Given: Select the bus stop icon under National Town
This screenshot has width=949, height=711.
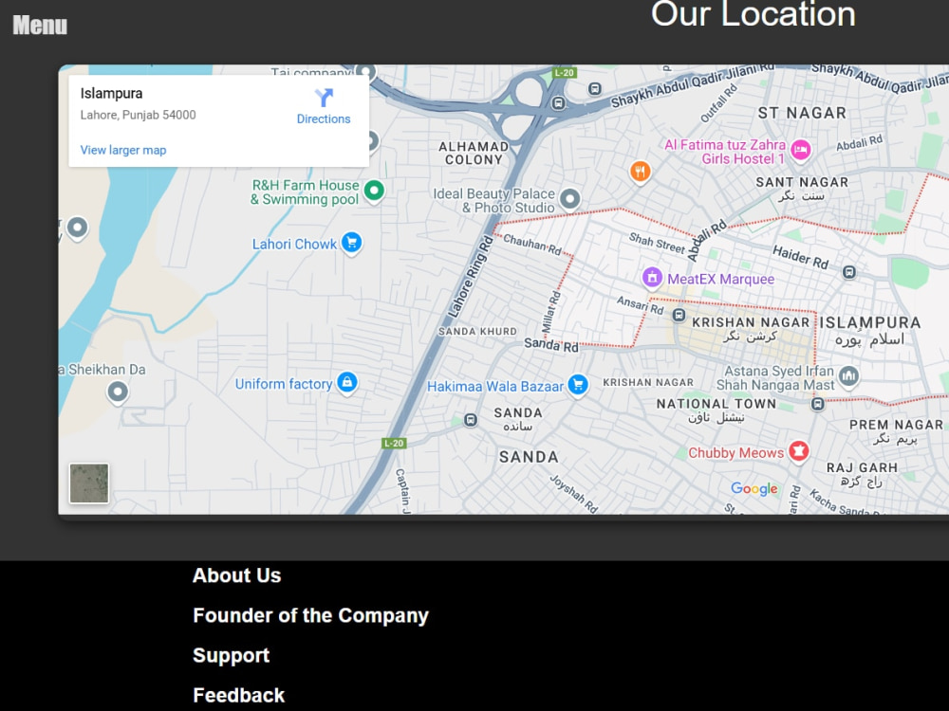Looking at the screenshot, I should coord(818,403).
